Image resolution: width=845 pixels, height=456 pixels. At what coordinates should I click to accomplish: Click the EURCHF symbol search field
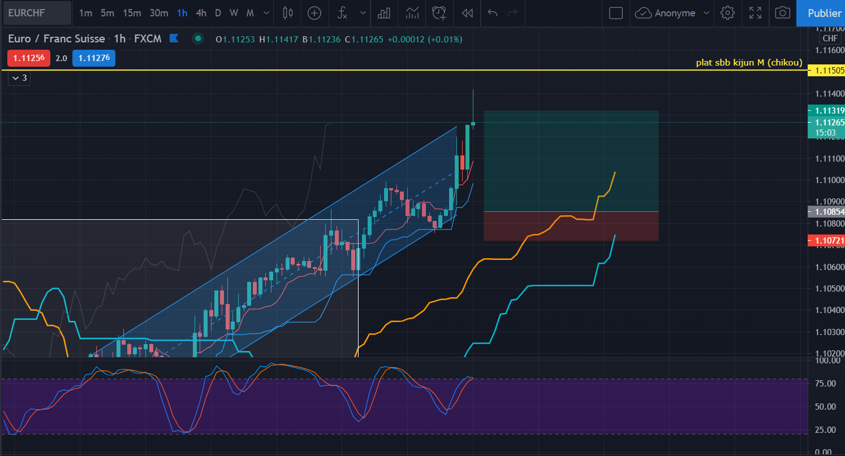click(36, 13)
